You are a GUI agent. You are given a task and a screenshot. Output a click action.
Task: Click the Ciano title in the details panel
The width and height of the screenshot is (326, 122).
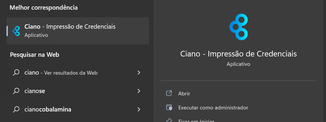click(x=239, y=54)
